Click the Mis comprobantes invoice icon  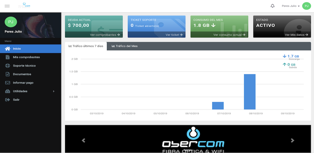tap(7, 57)
